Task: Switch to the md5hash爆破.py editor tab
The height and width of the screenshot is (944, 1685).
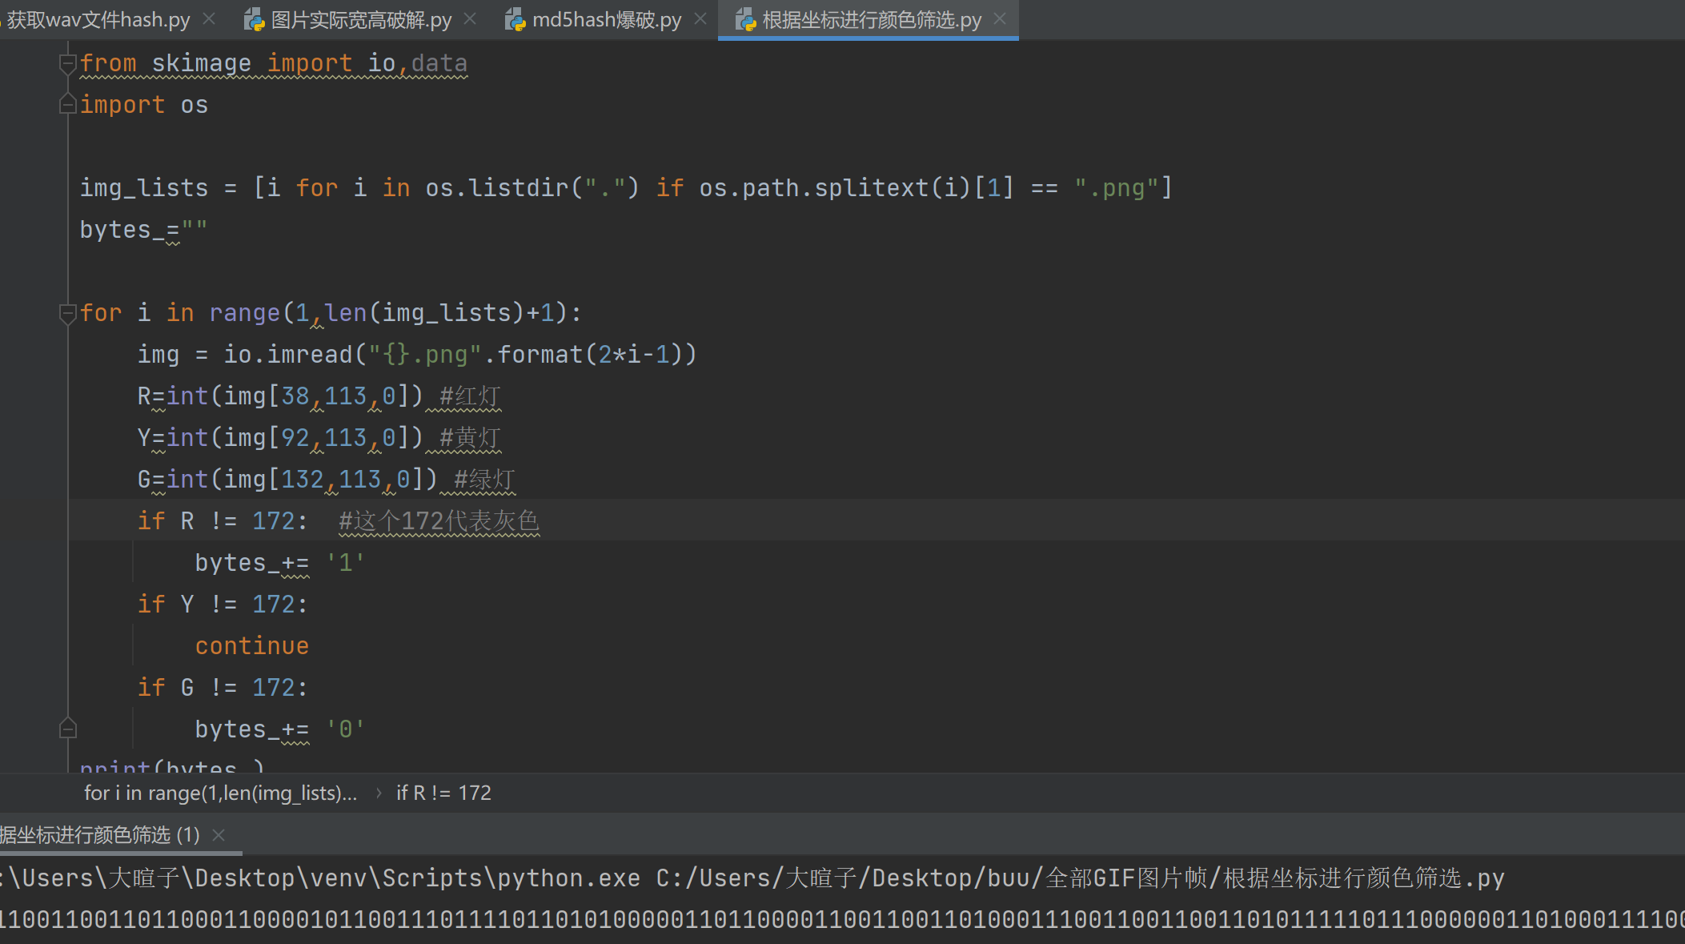Action: (606, 19)
